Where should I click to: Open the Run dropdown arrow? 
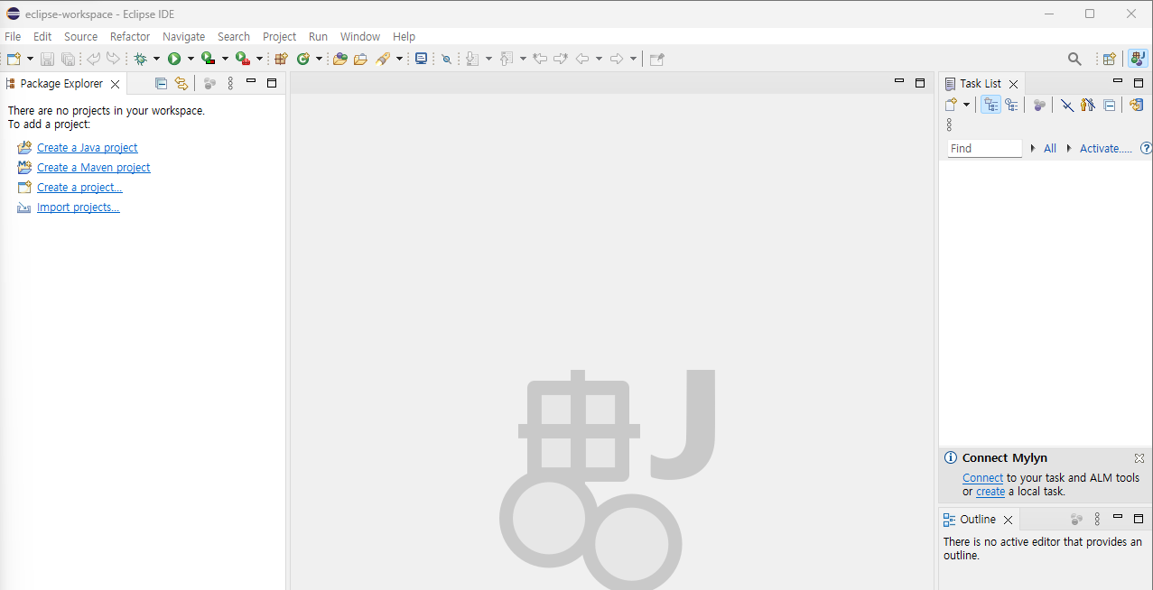191,59
